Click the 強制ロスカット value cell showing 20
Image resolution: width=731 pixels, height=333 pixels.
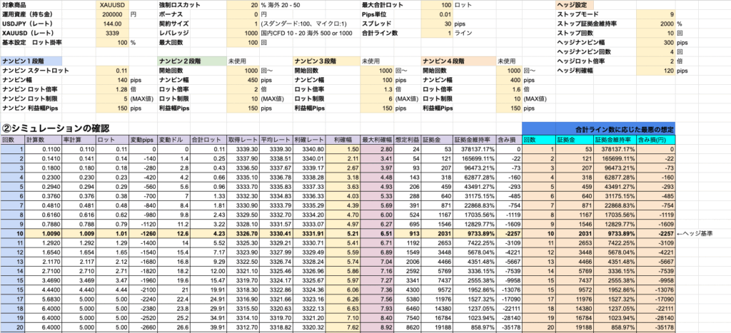coord(243,5)
